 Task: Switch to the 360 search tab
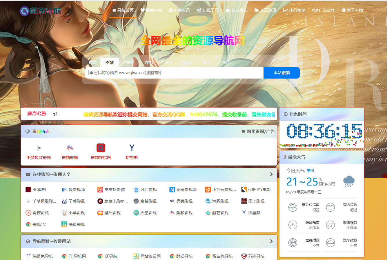pyautogui.click(x=168, y=62)
